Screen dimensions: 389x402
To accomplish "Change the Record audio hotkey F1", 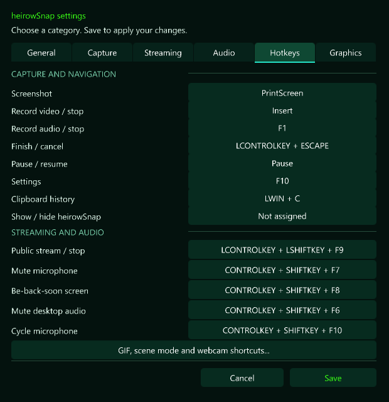I will (x=282, y=128).
